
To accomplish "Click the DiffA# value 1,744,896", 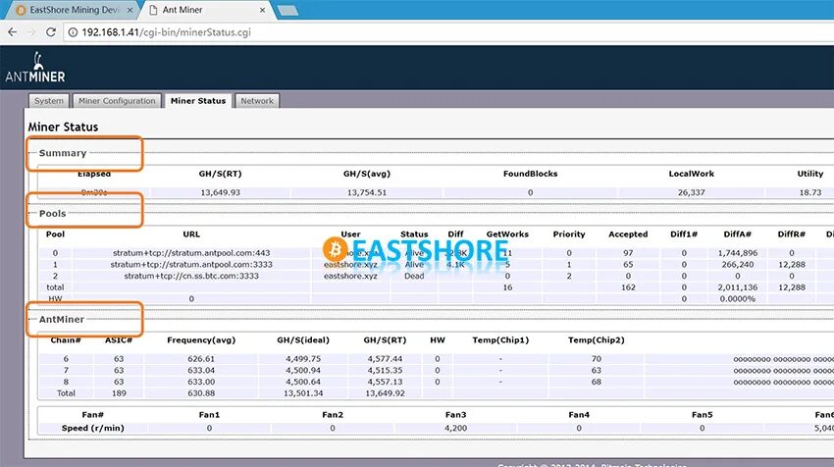I will pos(737,253).
